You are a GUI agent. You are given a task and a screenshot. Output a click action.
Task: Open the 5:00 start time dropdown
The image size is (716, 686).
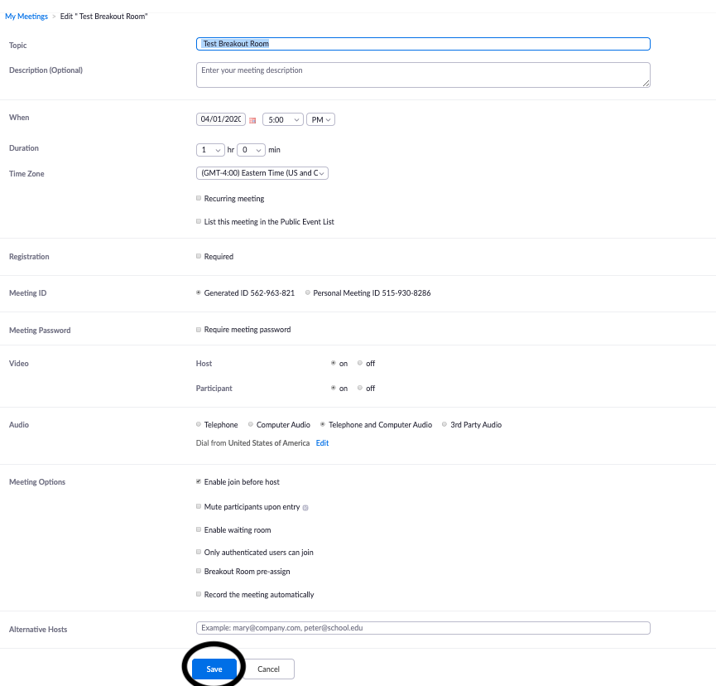click(283, 120)
